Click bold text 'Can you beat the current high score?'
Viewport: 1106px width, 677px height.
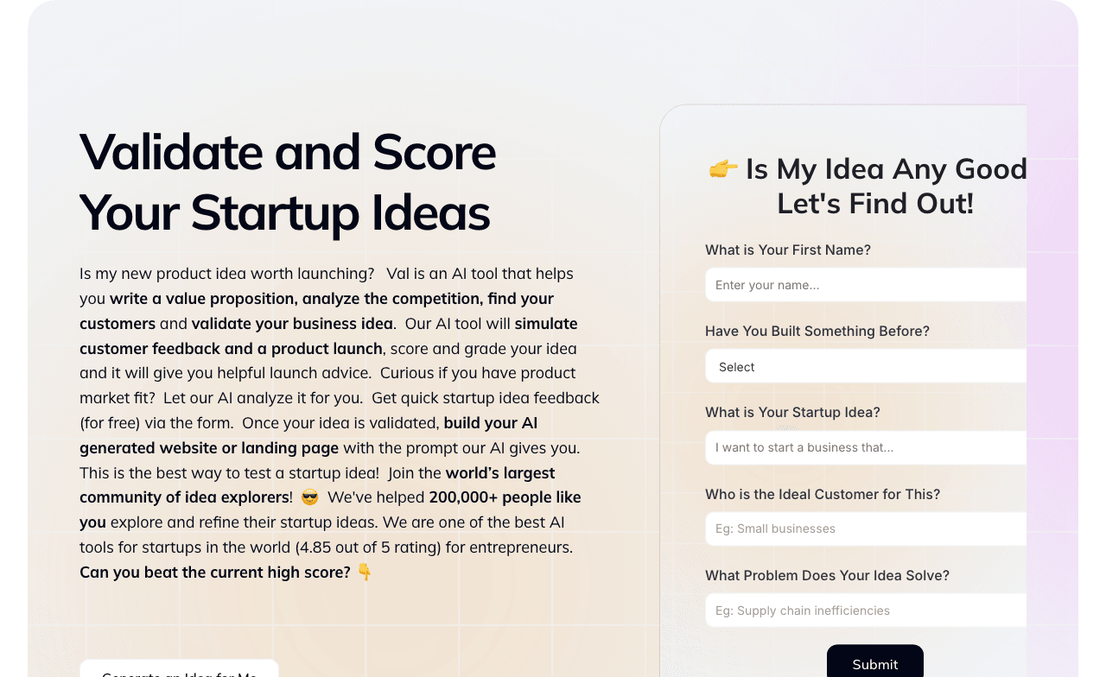(215, 572)
